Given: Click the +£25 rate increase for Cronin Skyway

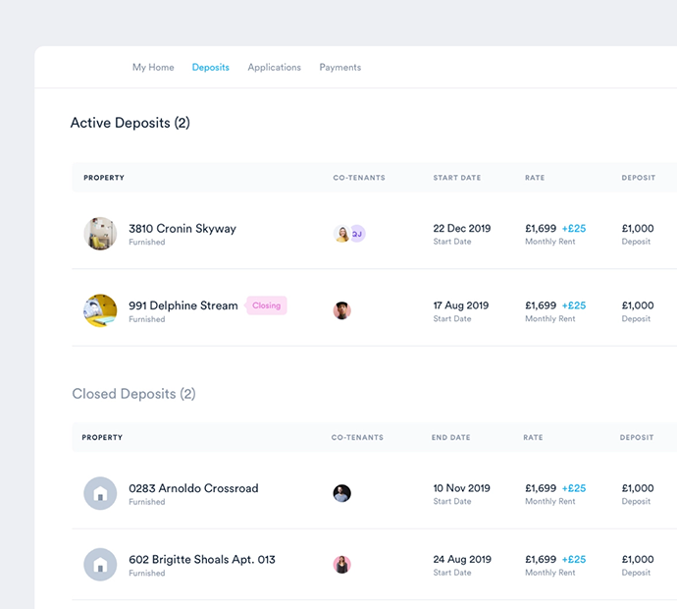Looking at the screenshot, I should point(574,229).
